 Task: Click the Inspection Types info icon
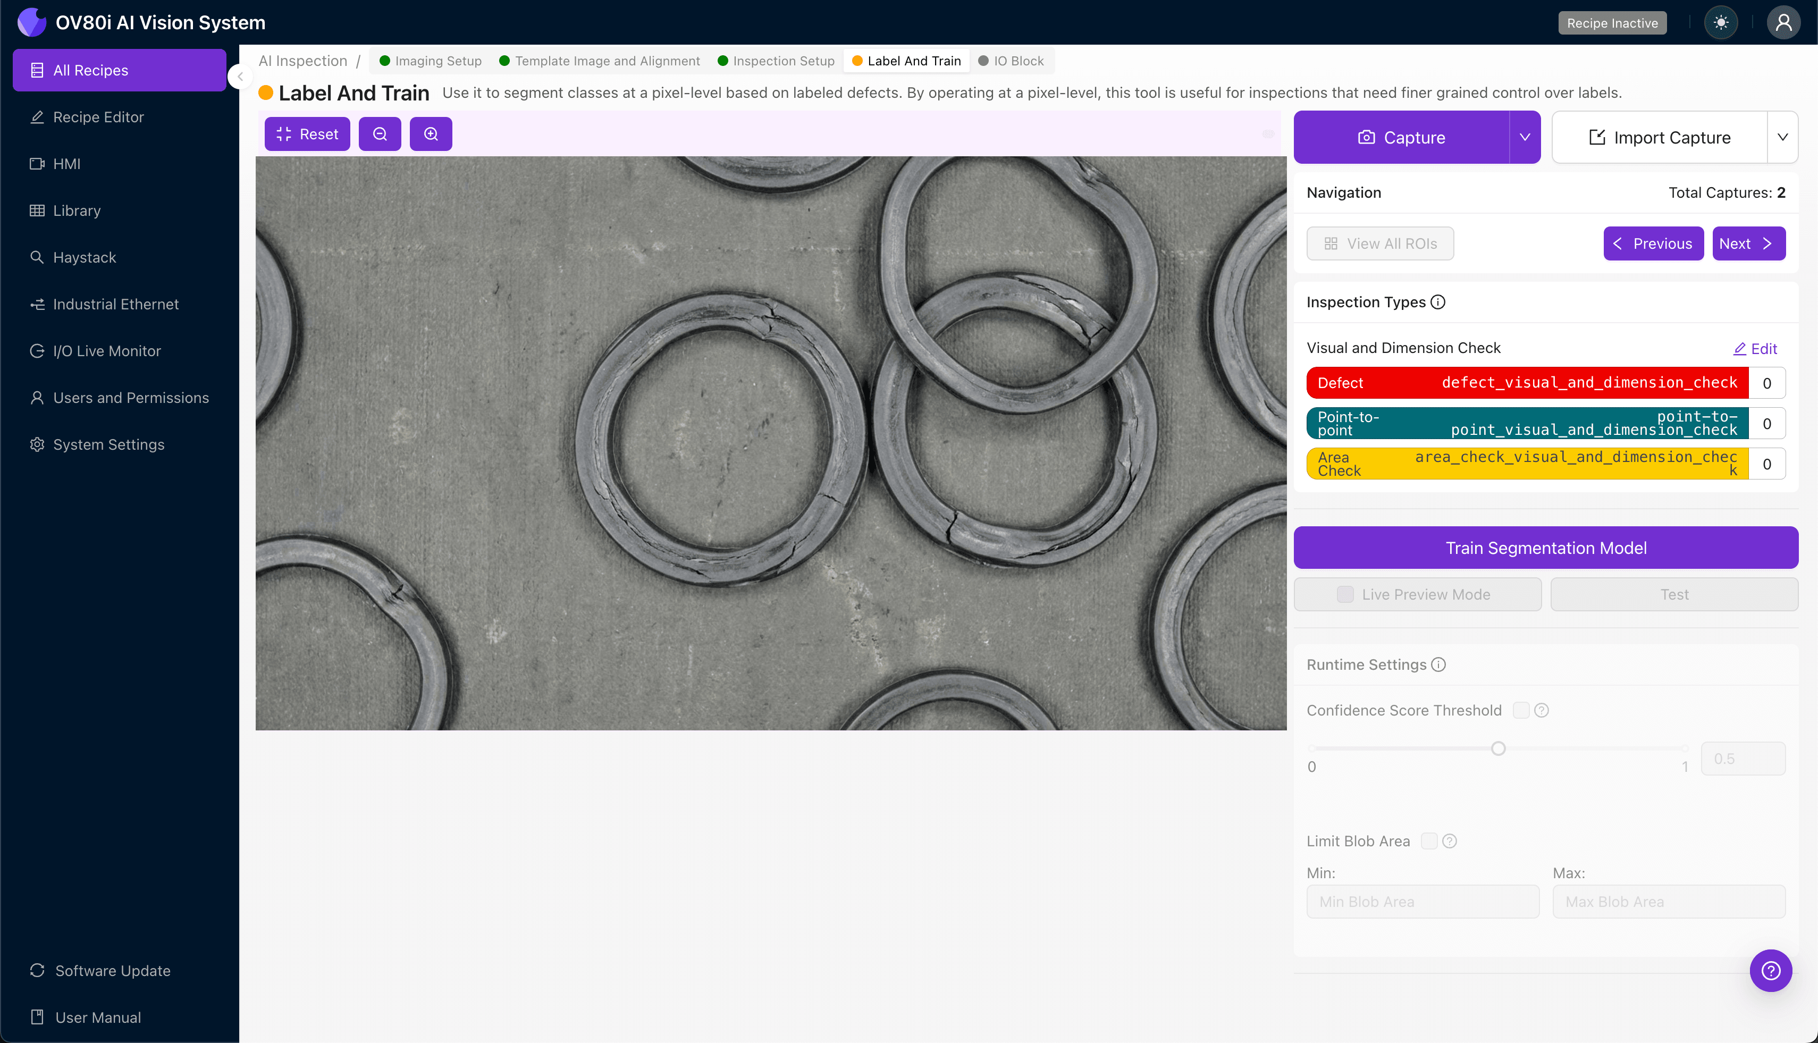pos(1437,302)
